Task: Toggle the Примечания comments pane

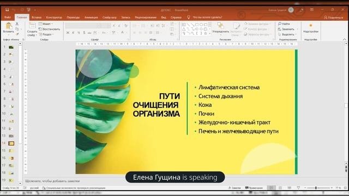Action: coord(254,188)
